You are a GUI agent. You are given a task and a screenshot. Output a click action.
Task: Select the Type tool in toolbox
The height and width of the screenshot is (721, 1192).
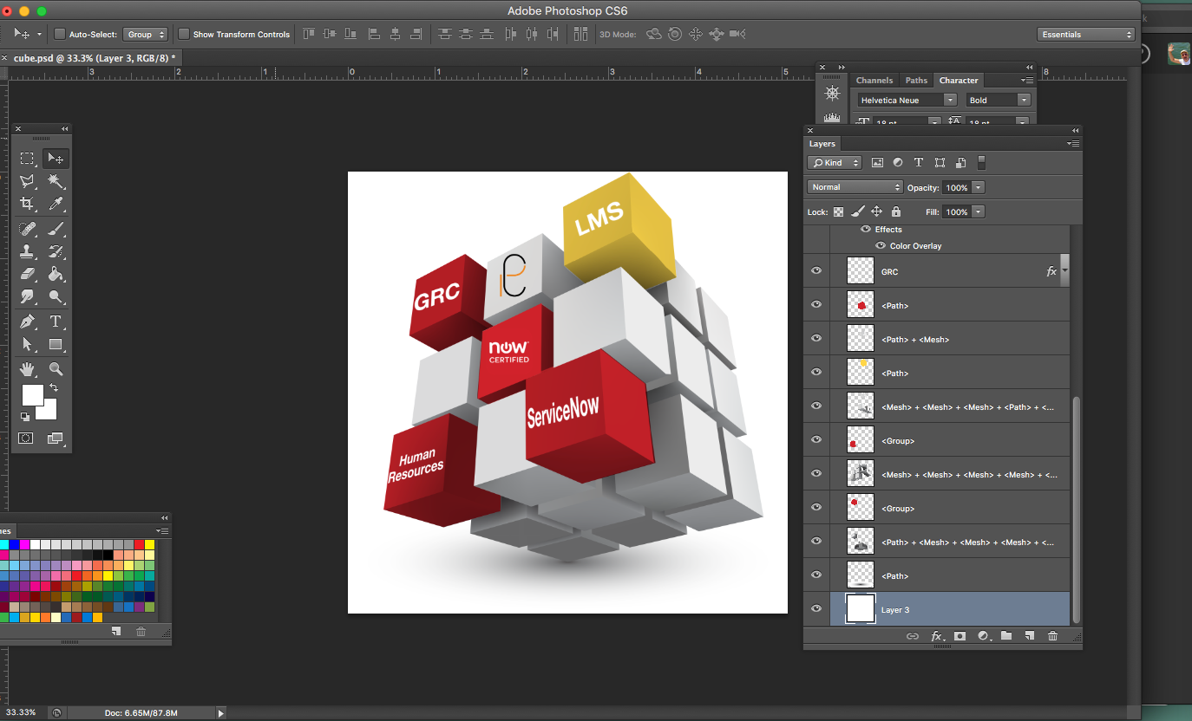(x=56, y=322)
